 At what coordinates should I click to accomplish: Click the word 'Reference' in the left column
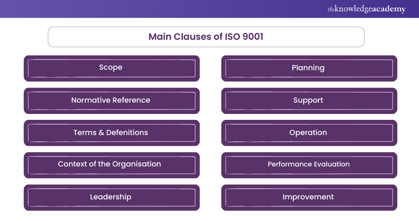pyautogui.click(x=131, y=100)
